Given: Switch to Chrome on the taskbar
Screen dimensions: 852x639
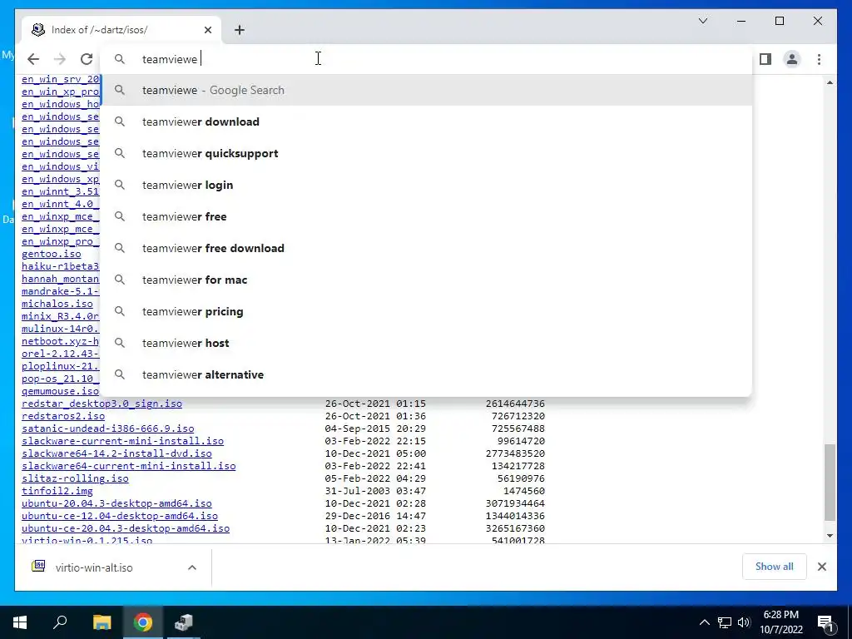Looking at the screenshot, I should 143,622.
